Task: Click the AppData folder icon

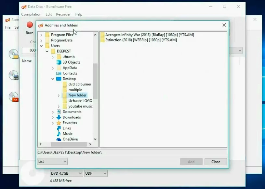Action: (x=59, y=68)
